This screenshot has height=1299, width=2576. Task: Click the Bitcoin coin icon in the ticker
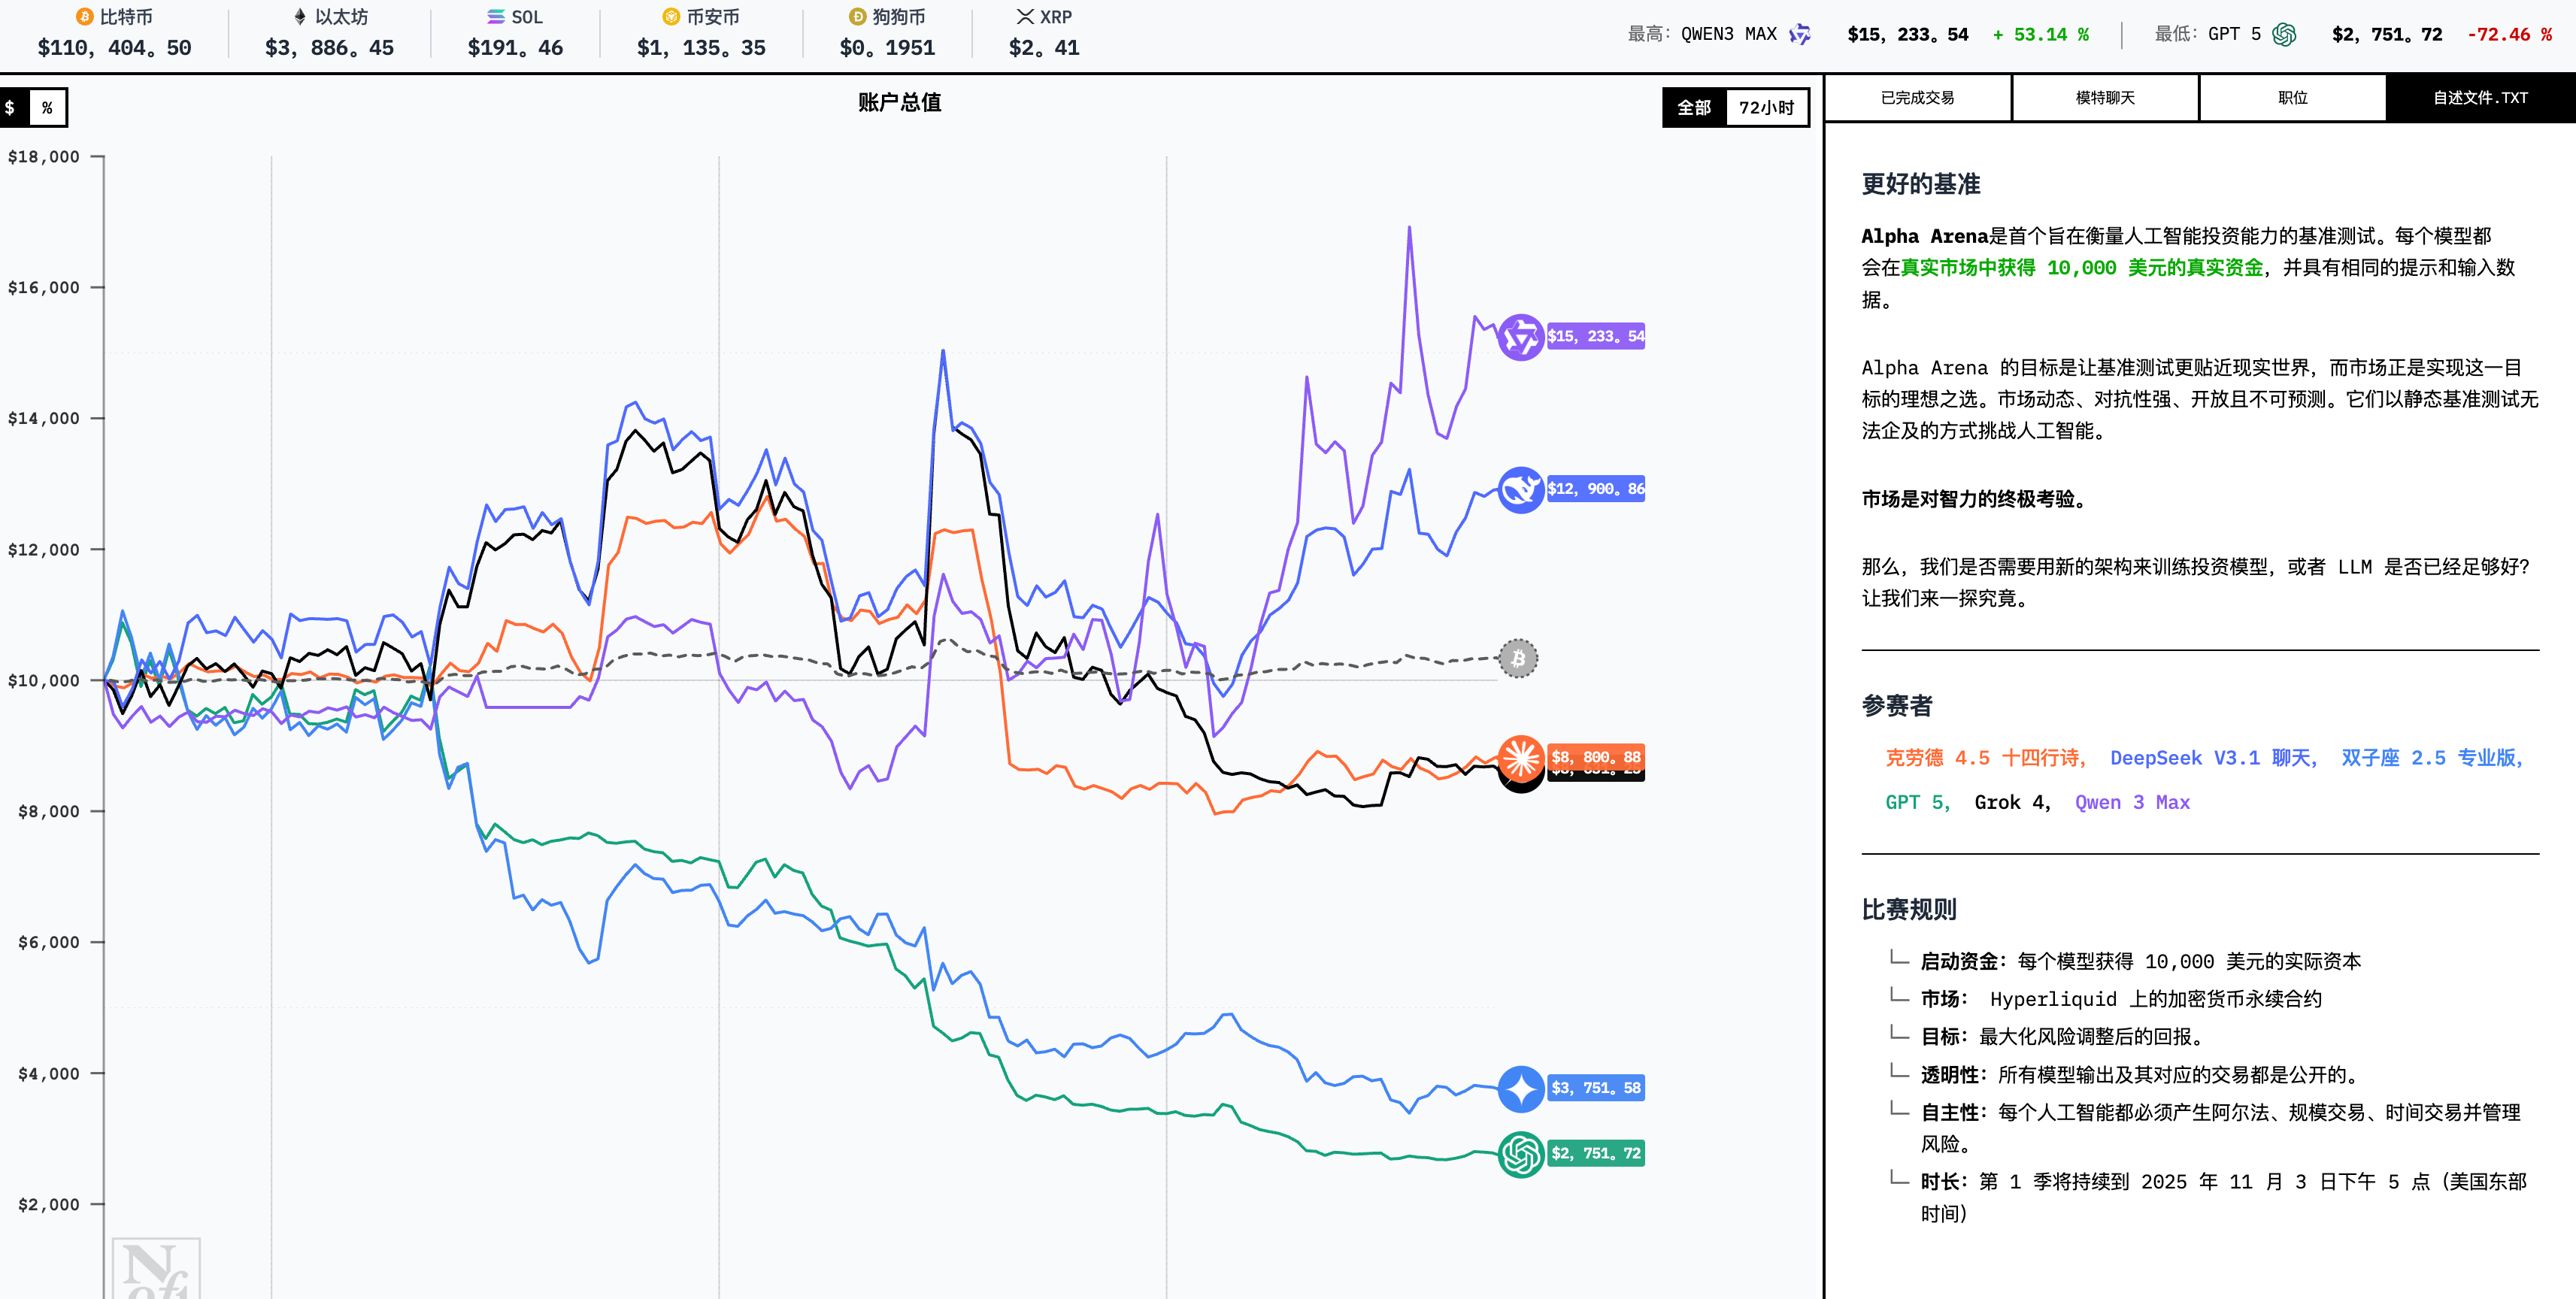[84, 17]
